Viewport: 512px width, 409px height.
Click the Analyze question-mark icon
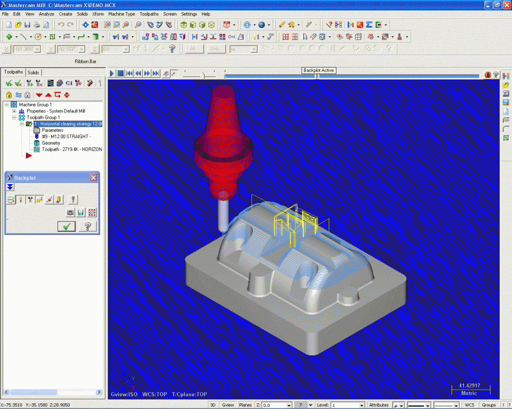click(x=329, y=25)
